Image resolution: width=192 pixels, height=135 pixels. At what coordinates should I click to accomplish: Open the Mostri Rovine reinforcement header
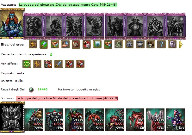pyautogui.click(x=67, y=98)
